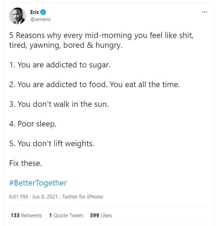Click the 'walk in the sun' line
The width and height of the screenshot is (217, 226).
pyautogui.click(x=59, y=104)
